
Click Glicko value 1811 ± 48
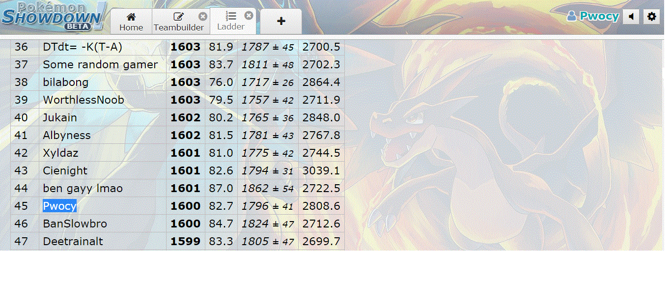[x=268, y=65]
